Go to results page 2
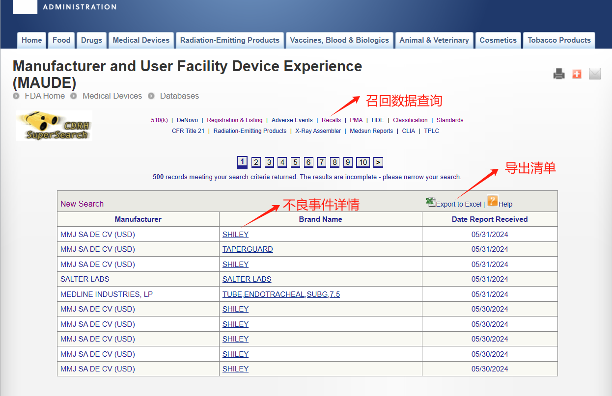The image size is (612, 396). 256,162
